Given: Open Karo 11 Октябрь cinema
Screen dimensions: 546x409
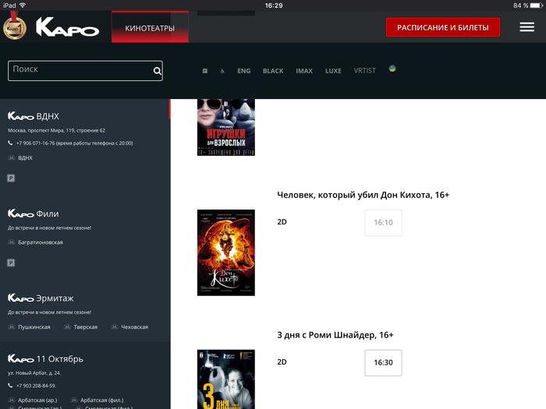Looking at the screenshot, I should [46, 359].
